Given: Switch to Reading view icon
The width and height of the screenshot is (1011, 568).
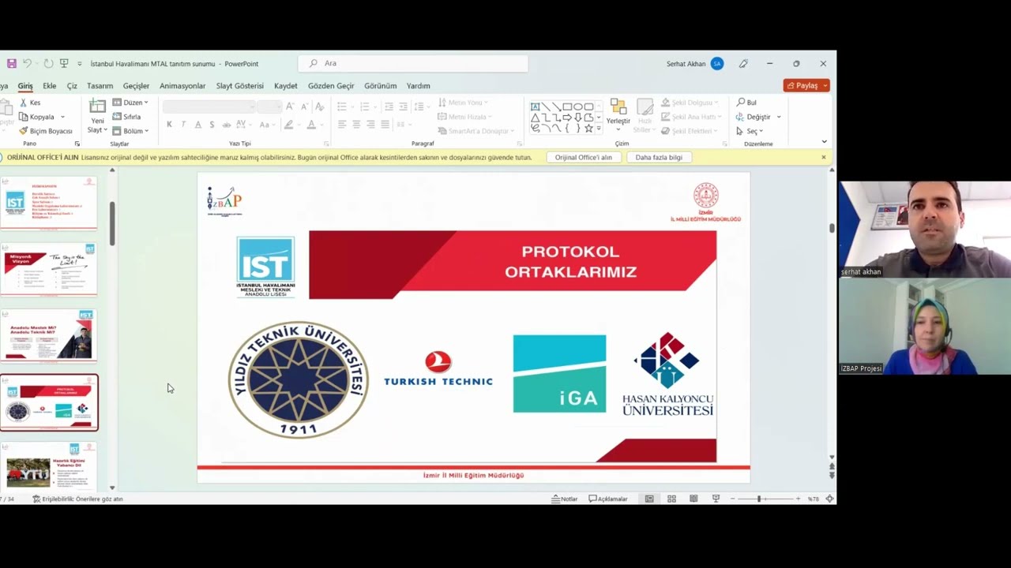Looking at the screenshot, I should pyautogui.click(x=693, y=499).
